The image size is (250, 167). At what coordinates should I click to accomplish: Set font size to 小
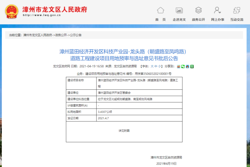(x=159, y=66)
